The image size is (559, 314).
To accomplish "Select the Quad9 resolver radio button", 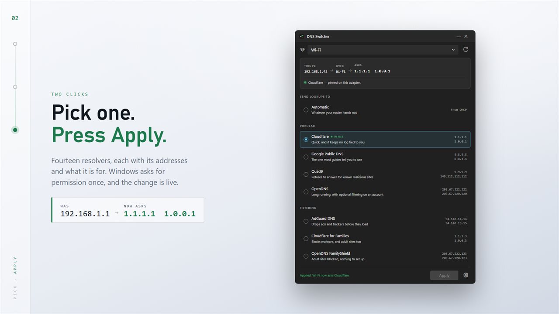I will point(306,174).
